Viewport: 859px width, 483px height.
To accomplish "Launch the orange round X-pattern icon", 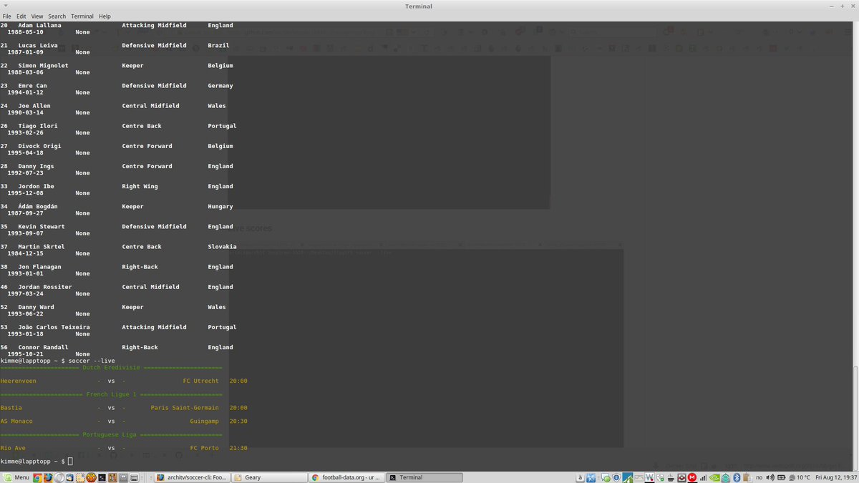I will [x=91, y=477].
